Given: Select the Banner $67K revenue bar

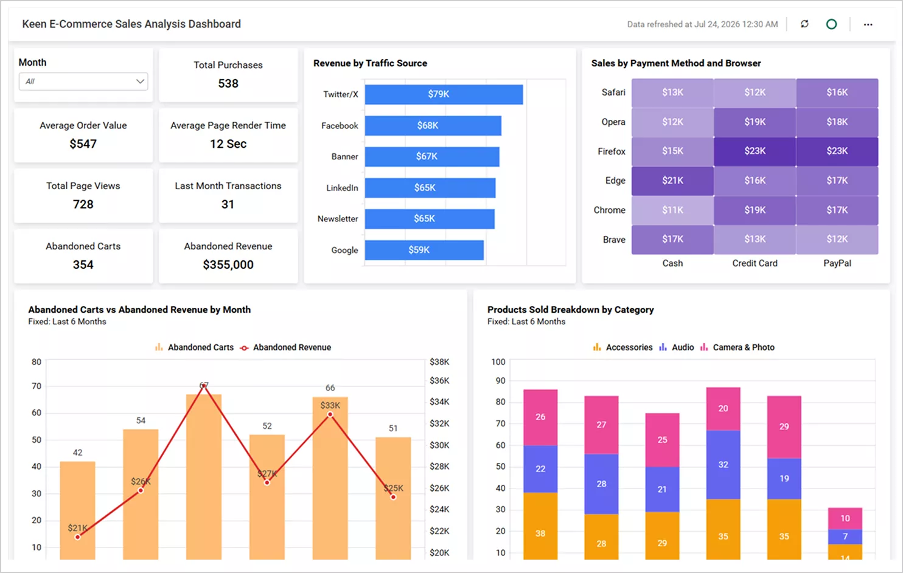Looking at the screenshot, I should (432, 156).
